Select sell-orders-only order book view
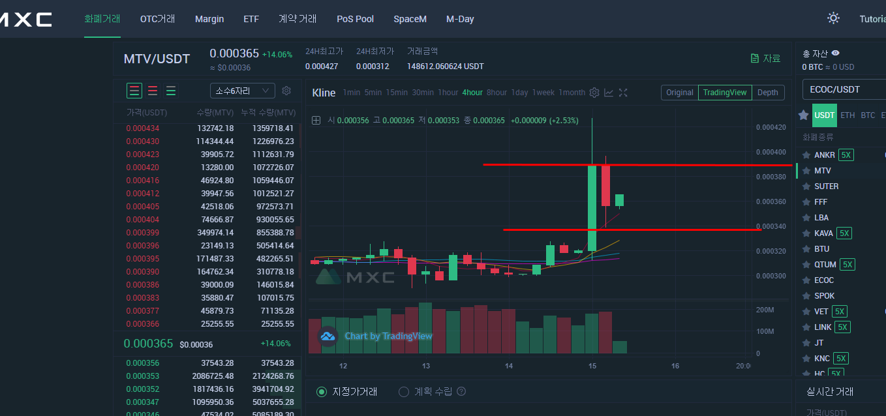 click(x=153, y=91)
